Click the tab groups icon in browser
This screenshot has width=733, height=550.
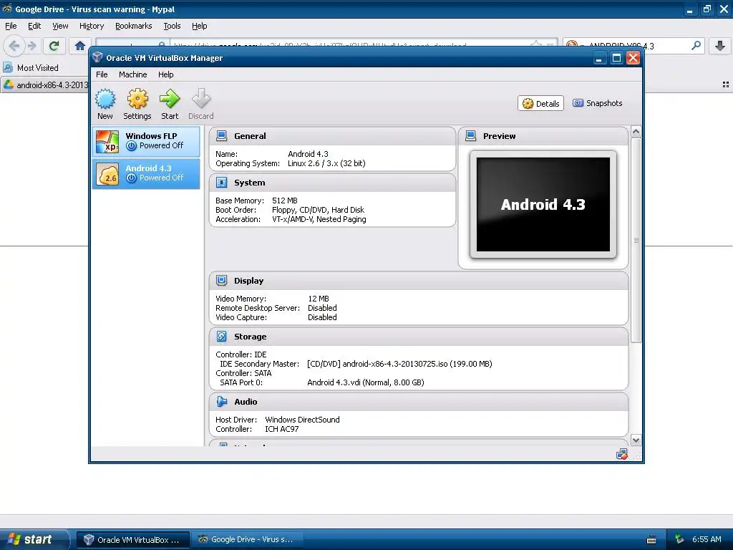coord(726,85)
